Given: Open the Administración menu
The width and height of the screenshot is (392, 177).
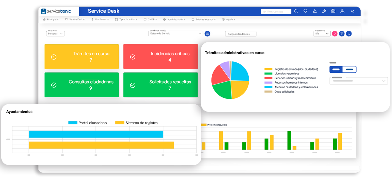Looking at the screenshot, I should [174, 19].
